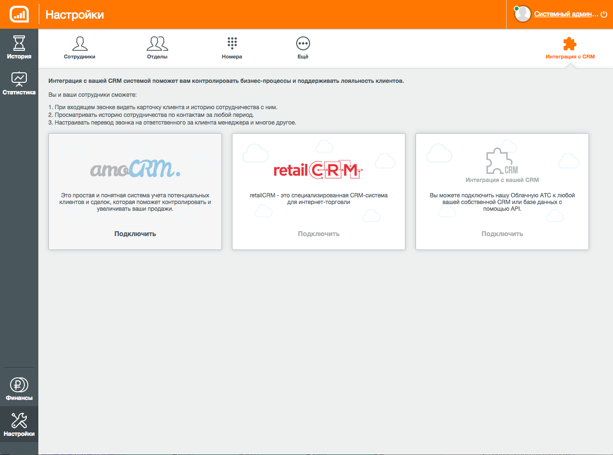Image resolution: width=613 pixels, height=455 pixels.
Task: Click Подключить under amoCRM
Action: click(x=135, y=234)
